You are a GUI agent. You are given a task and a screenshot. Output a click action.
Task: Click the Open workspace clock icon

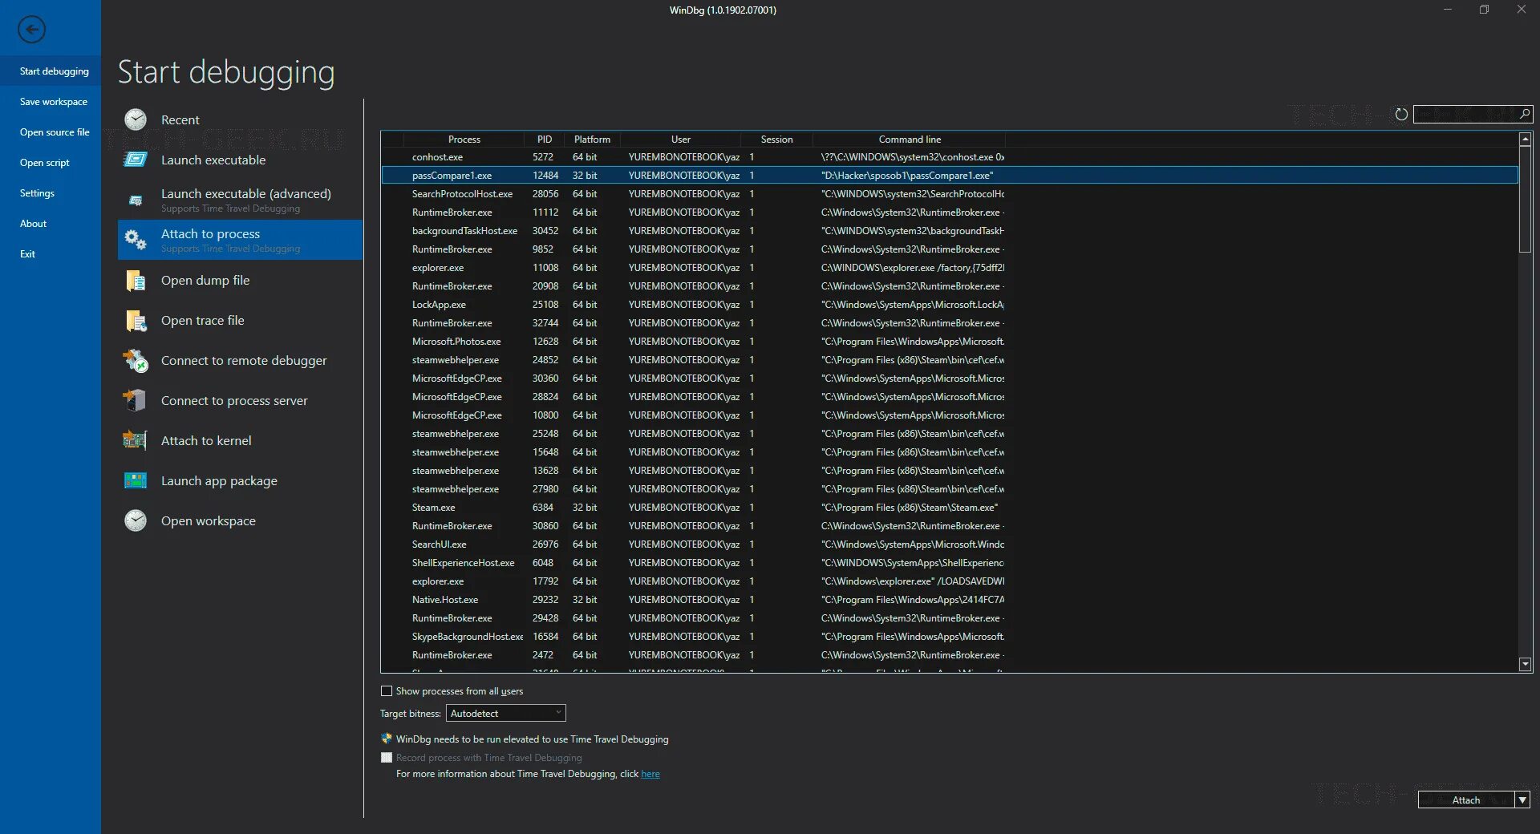(x=136, y=520)
